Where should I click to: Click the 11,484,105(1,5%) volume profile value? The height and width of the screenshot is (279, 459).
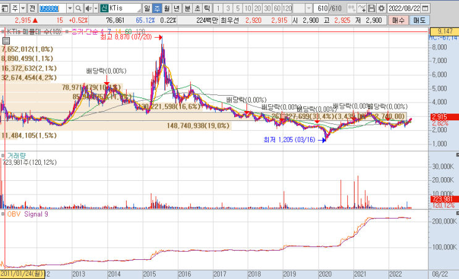(29, 135)
